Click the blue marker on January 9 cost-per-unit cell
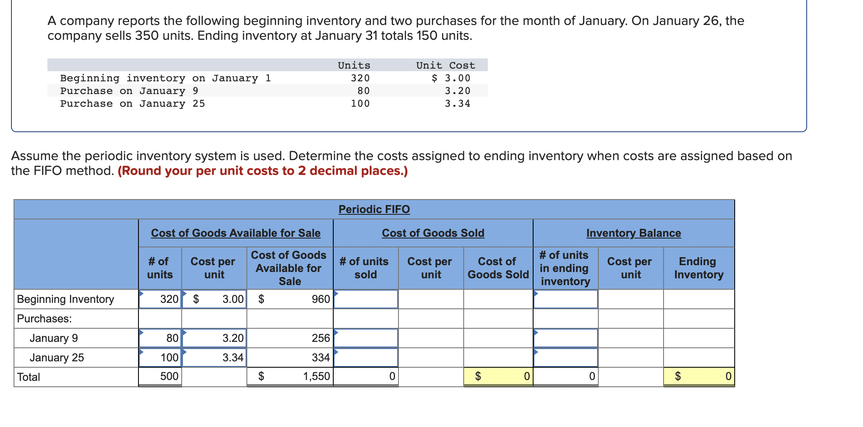This screenshot has height=427, width=863. tap(185, 332)
